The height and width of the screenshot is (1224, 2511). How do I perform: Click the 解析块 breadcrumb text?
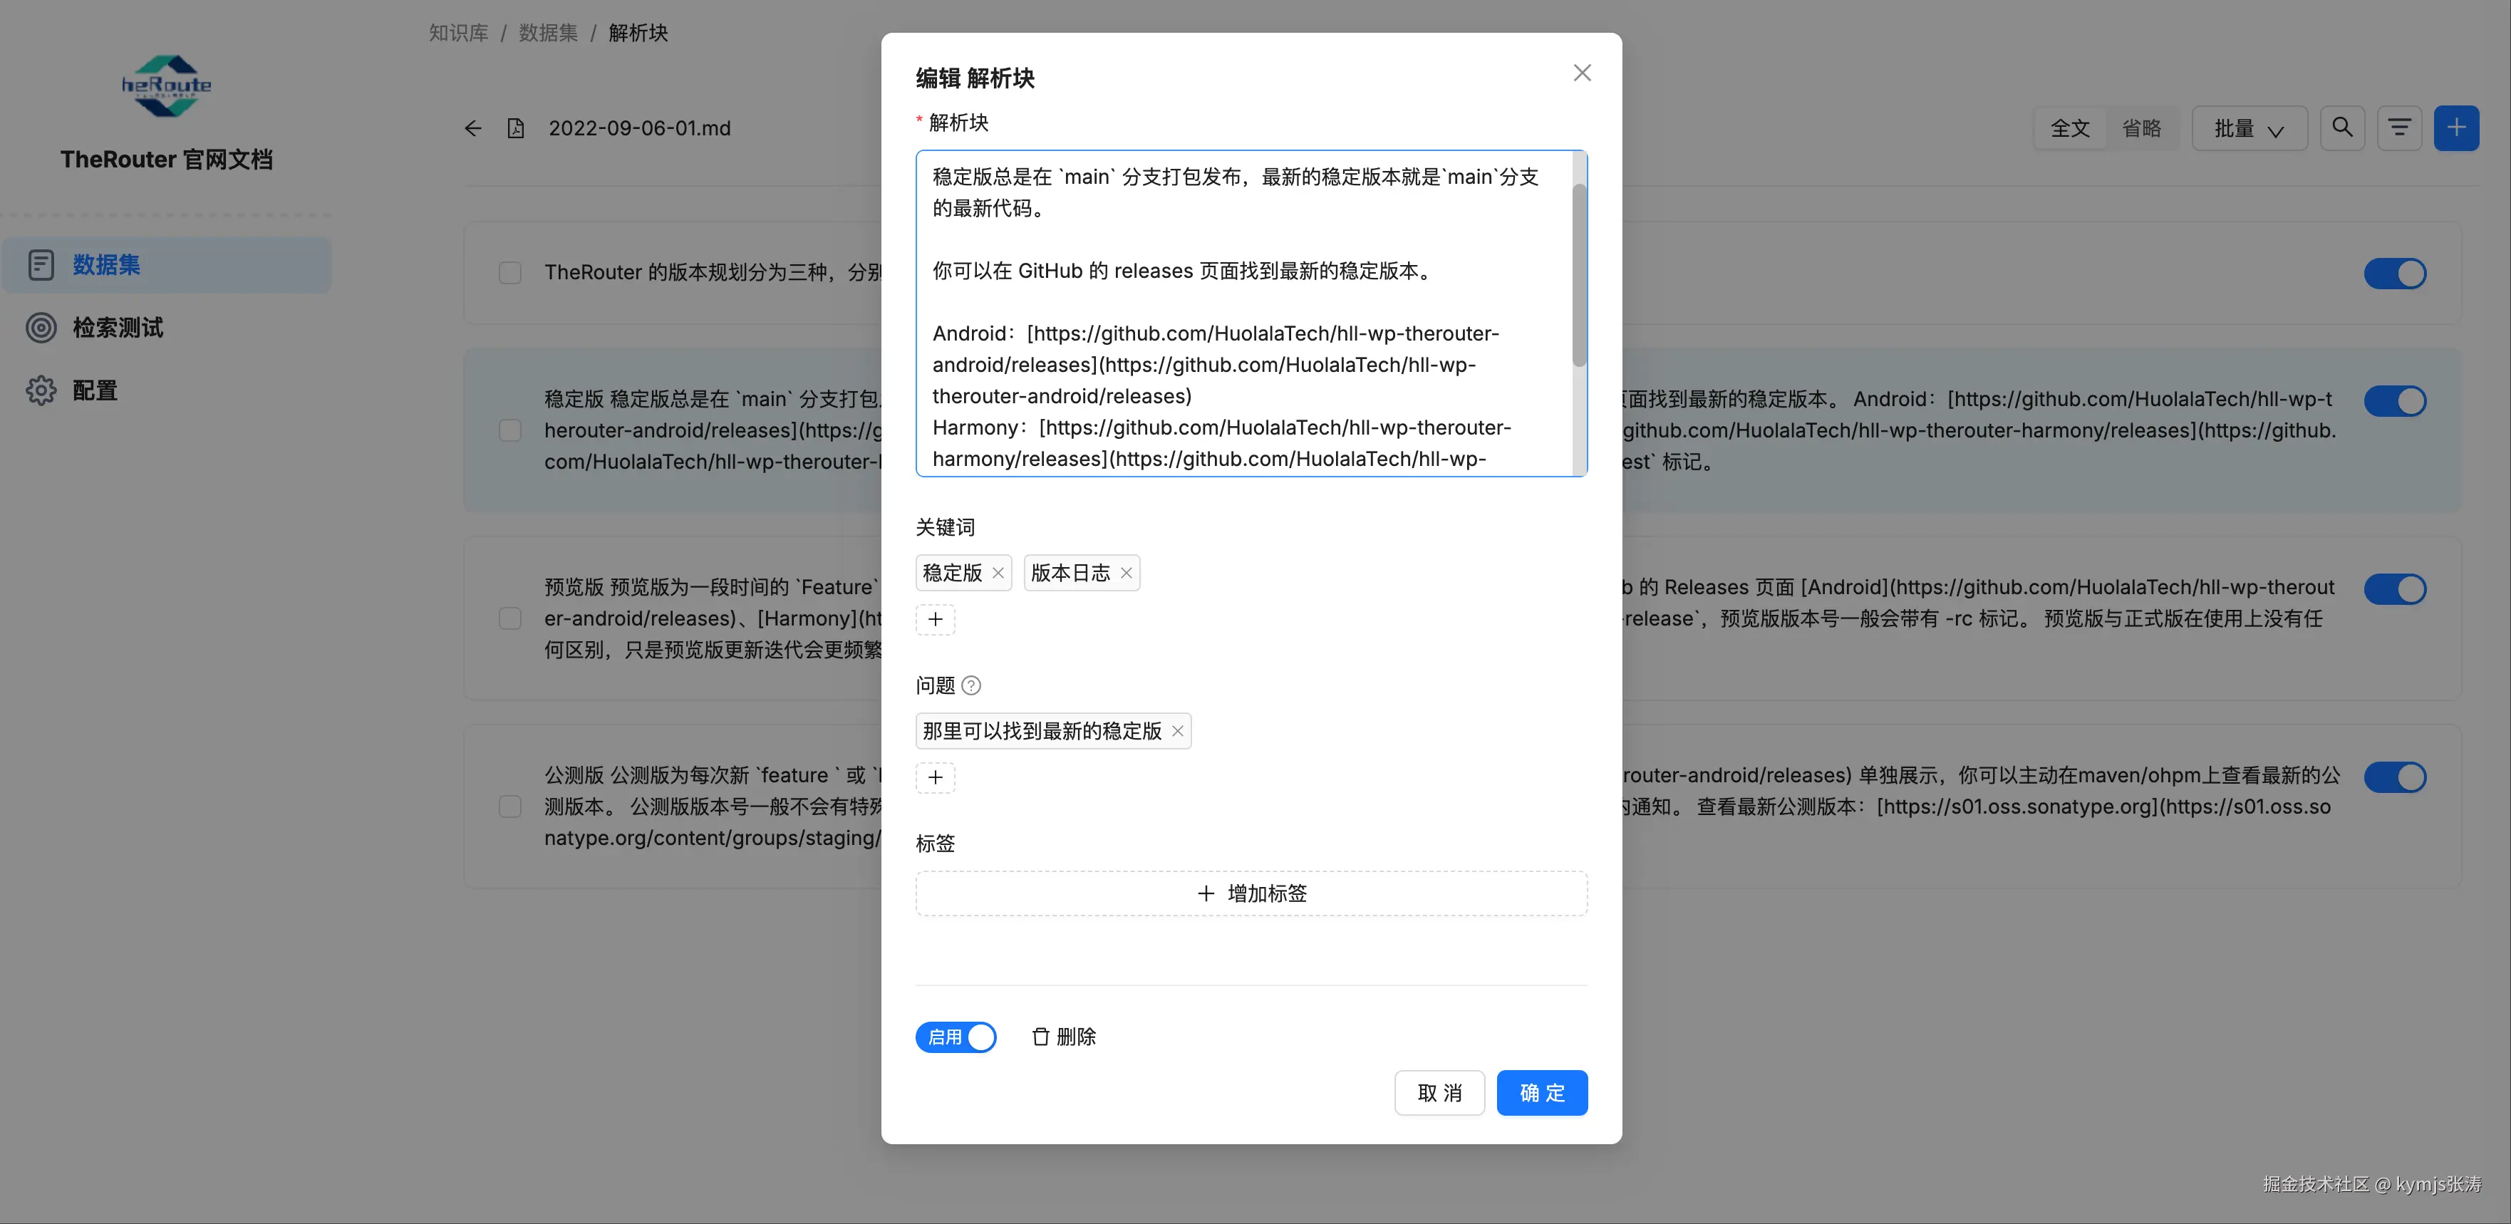(x=638, y=32)
